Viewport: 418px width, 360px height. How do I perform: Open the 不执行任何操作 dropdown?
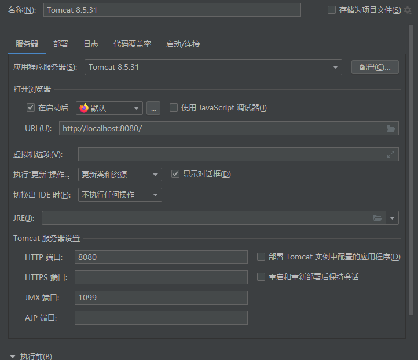click(120, 195)
